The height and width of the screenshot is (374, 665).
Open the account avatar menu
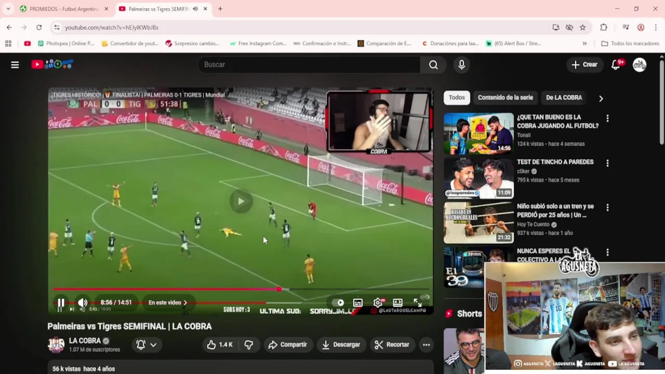[x=640, y=64]
